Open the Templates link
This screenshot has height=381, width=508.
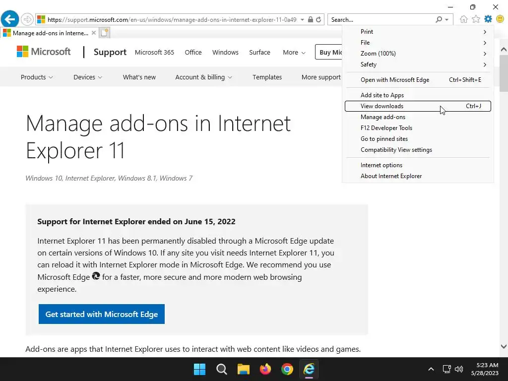tap(267, 77)
